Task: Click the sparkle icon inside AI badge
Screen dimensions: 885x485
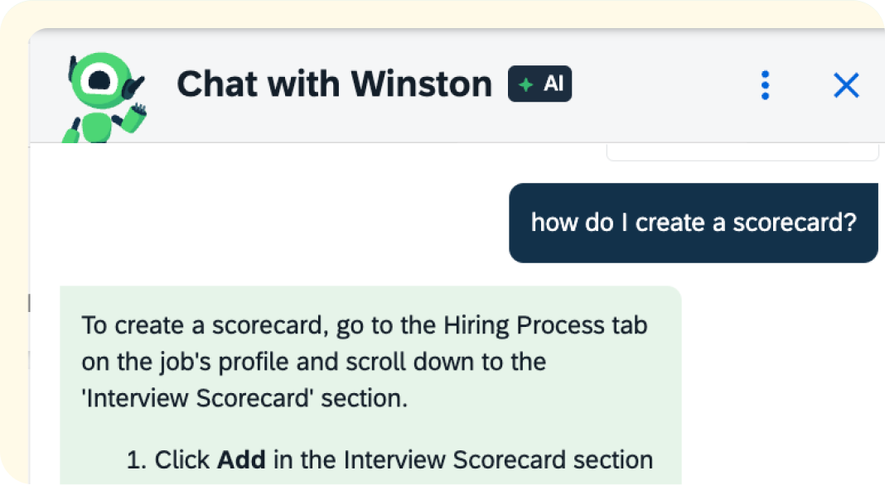Action: coord(525,84)
